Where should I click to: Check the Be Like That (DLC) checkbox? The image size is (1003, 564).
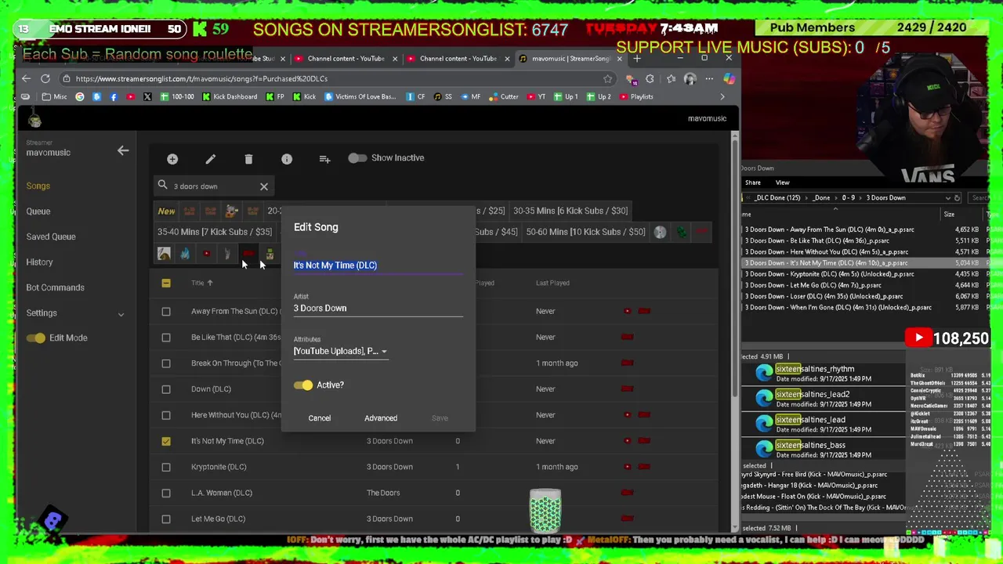click(166, 338)
